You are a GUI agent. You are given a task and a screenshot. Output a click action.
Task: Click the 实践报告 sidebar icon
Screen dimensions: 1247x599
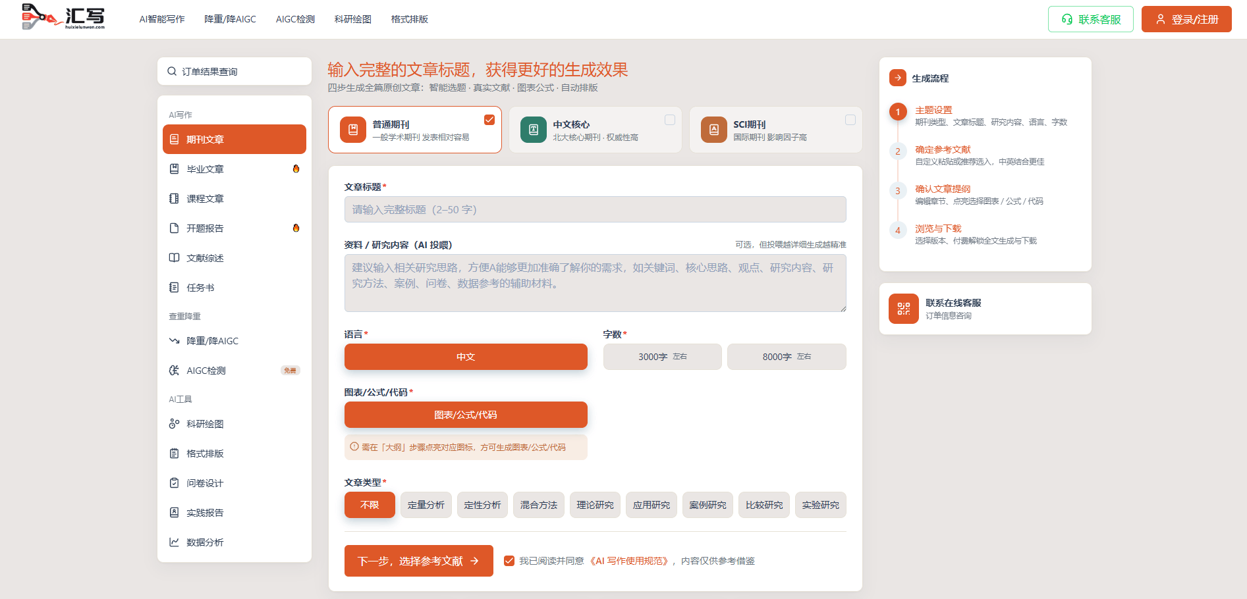click(x=174, y=513)
